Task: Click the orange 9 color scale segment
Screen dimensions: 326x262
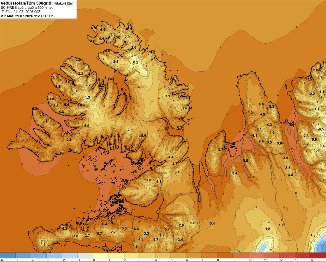Action: tap(241, 255)
